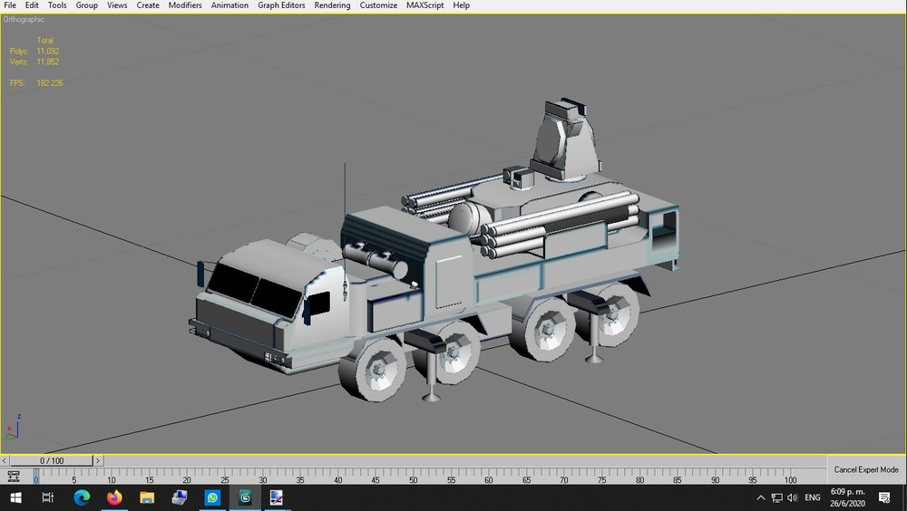907x511 pixels.
Task: Open Task View on the taskbar
Action: coord(48,497)
